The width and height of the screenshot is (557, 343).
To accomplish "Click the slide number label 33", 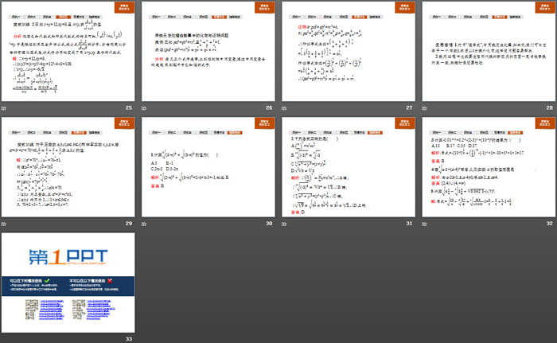I will click(129, 339).
